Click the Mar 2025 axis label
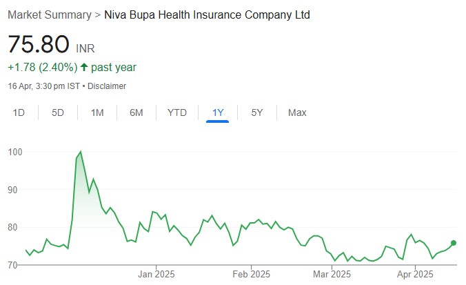 click(x=332, y=274)
